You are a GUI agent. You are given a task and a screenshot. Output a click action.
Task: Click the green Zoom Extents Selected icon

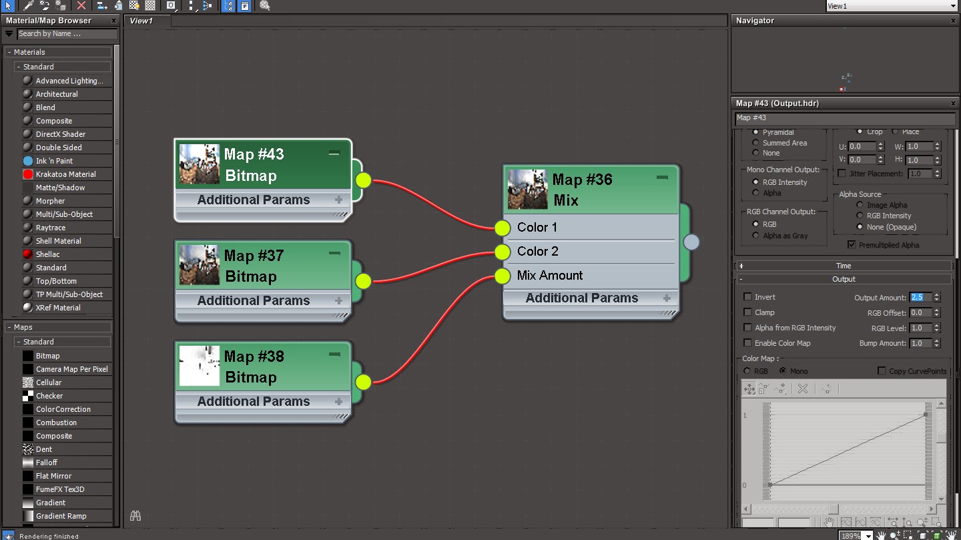[937, 535]
